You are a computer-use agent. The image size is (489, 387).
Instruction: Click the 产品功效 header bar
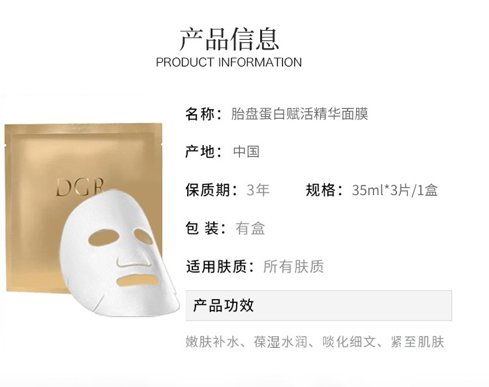pos(319,305)
